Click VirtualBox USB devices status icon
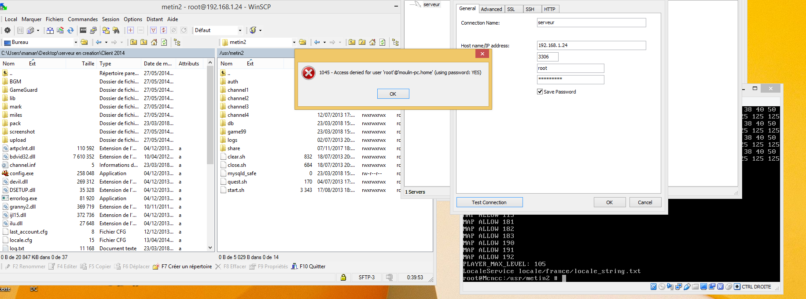Screen dimensions: 806x299 pos(687,287)
